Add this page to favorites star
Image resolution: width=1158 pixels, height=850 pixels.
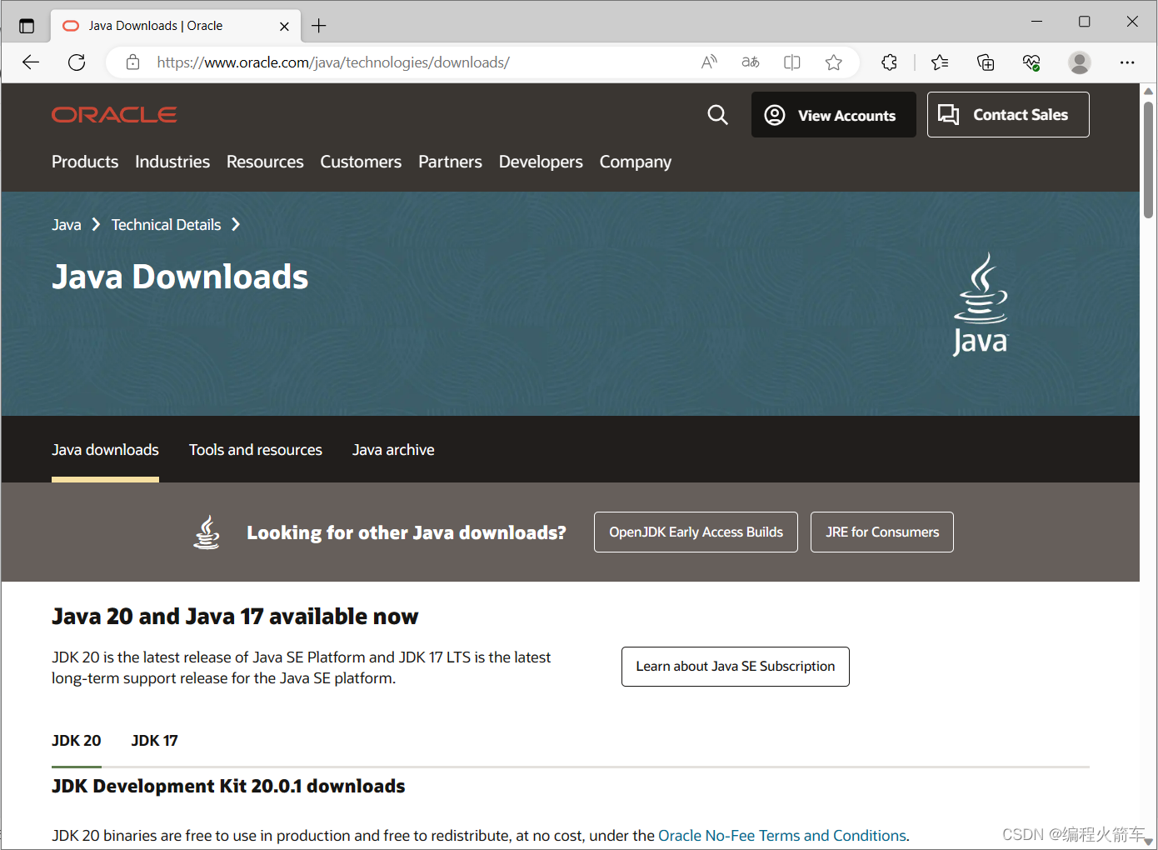834,62
